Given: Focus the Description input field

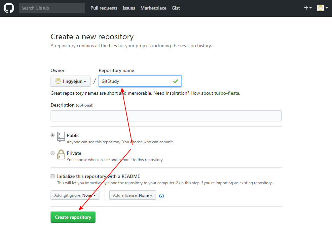Looking at the screenshot, I should [x=166, y=116].
